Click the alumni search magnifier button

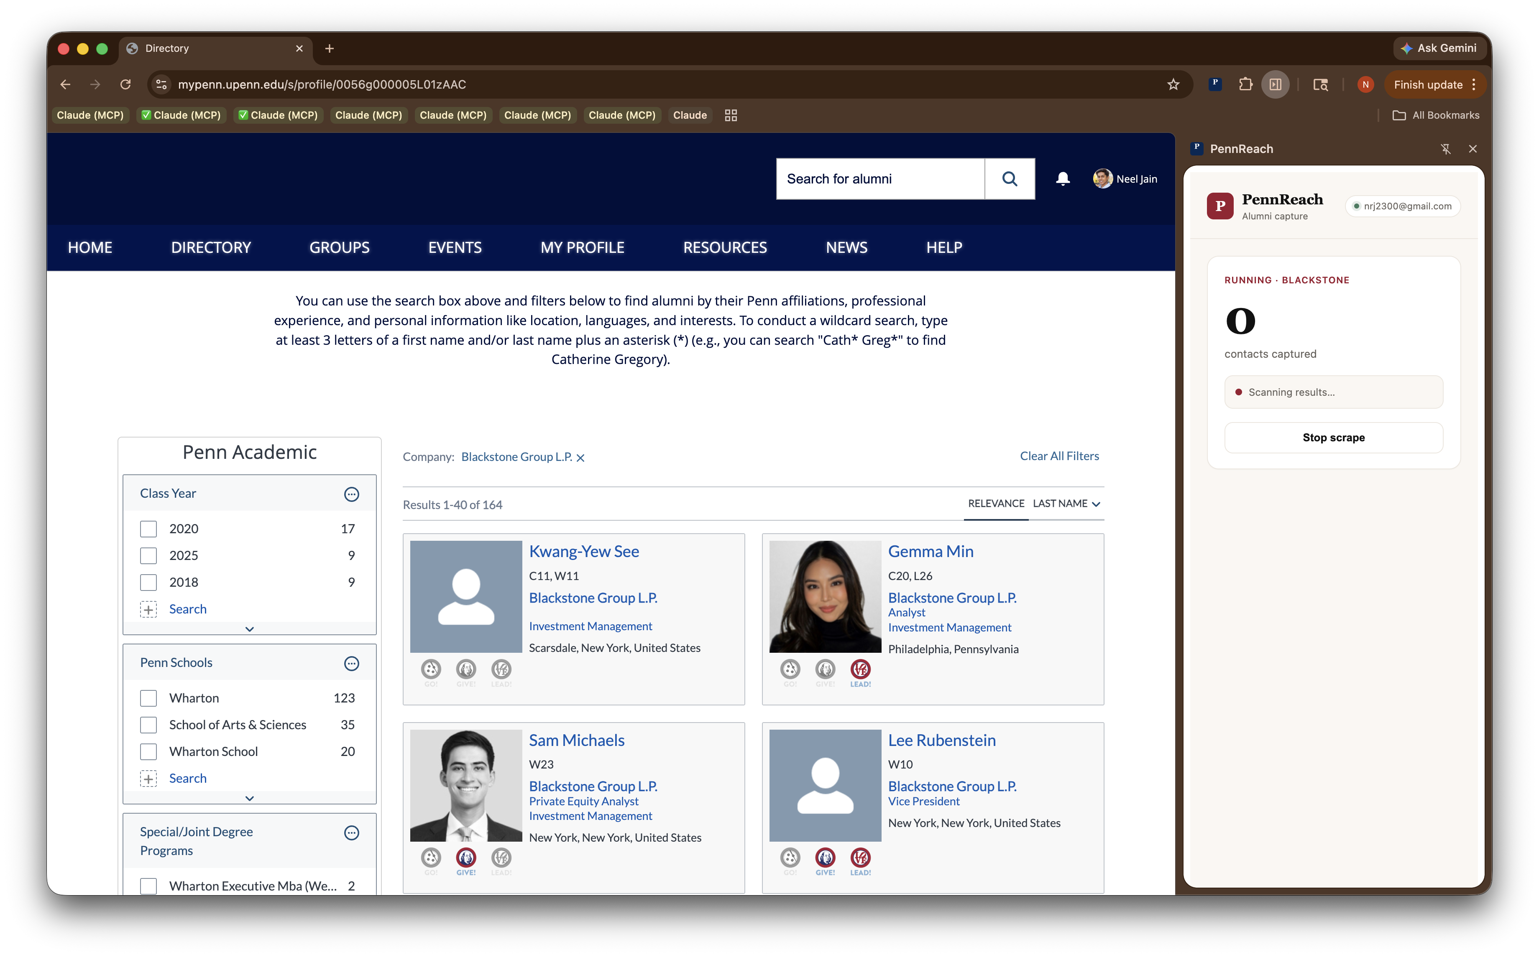point(1009,179)
